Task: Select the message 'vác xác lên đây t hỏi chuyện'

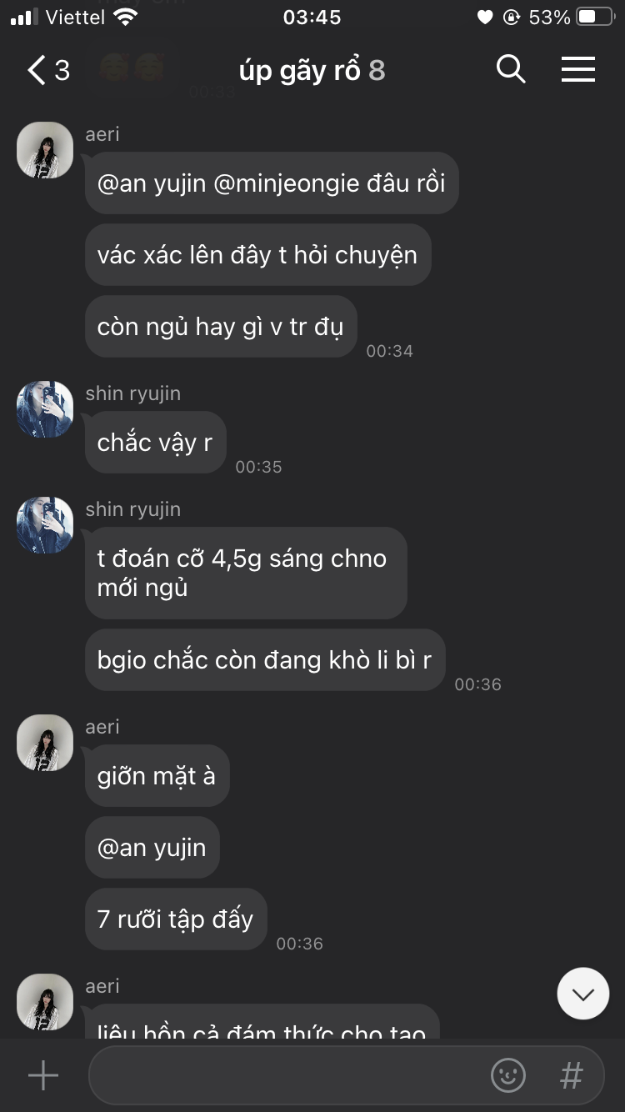Action: 257,254
